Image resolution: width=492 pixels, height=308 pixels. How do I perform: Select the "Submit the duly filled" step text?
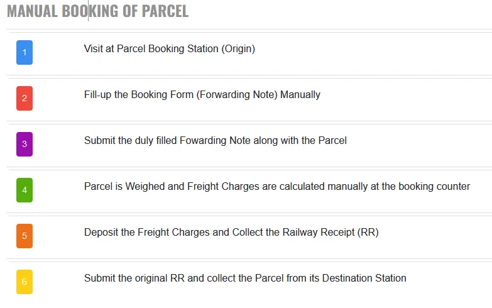point(215,141)
